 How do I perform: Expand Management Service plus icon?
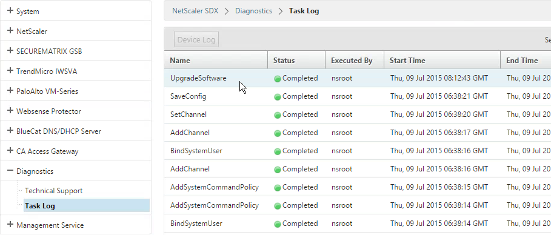click(x=10, y=225)
